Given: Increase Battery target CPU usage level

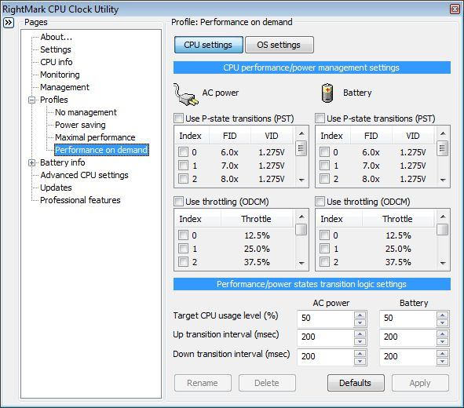Looking at the screenshot, I should coord(442,315).
